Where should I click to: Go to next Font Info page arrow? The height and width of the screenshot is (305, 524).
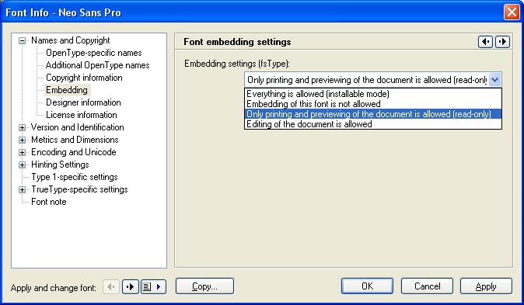pos(502,42)
